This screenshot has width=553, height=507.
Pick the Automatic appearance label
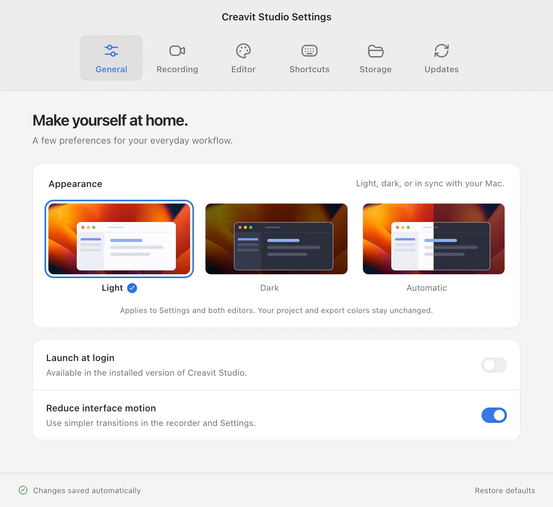(x=427, y=288)
